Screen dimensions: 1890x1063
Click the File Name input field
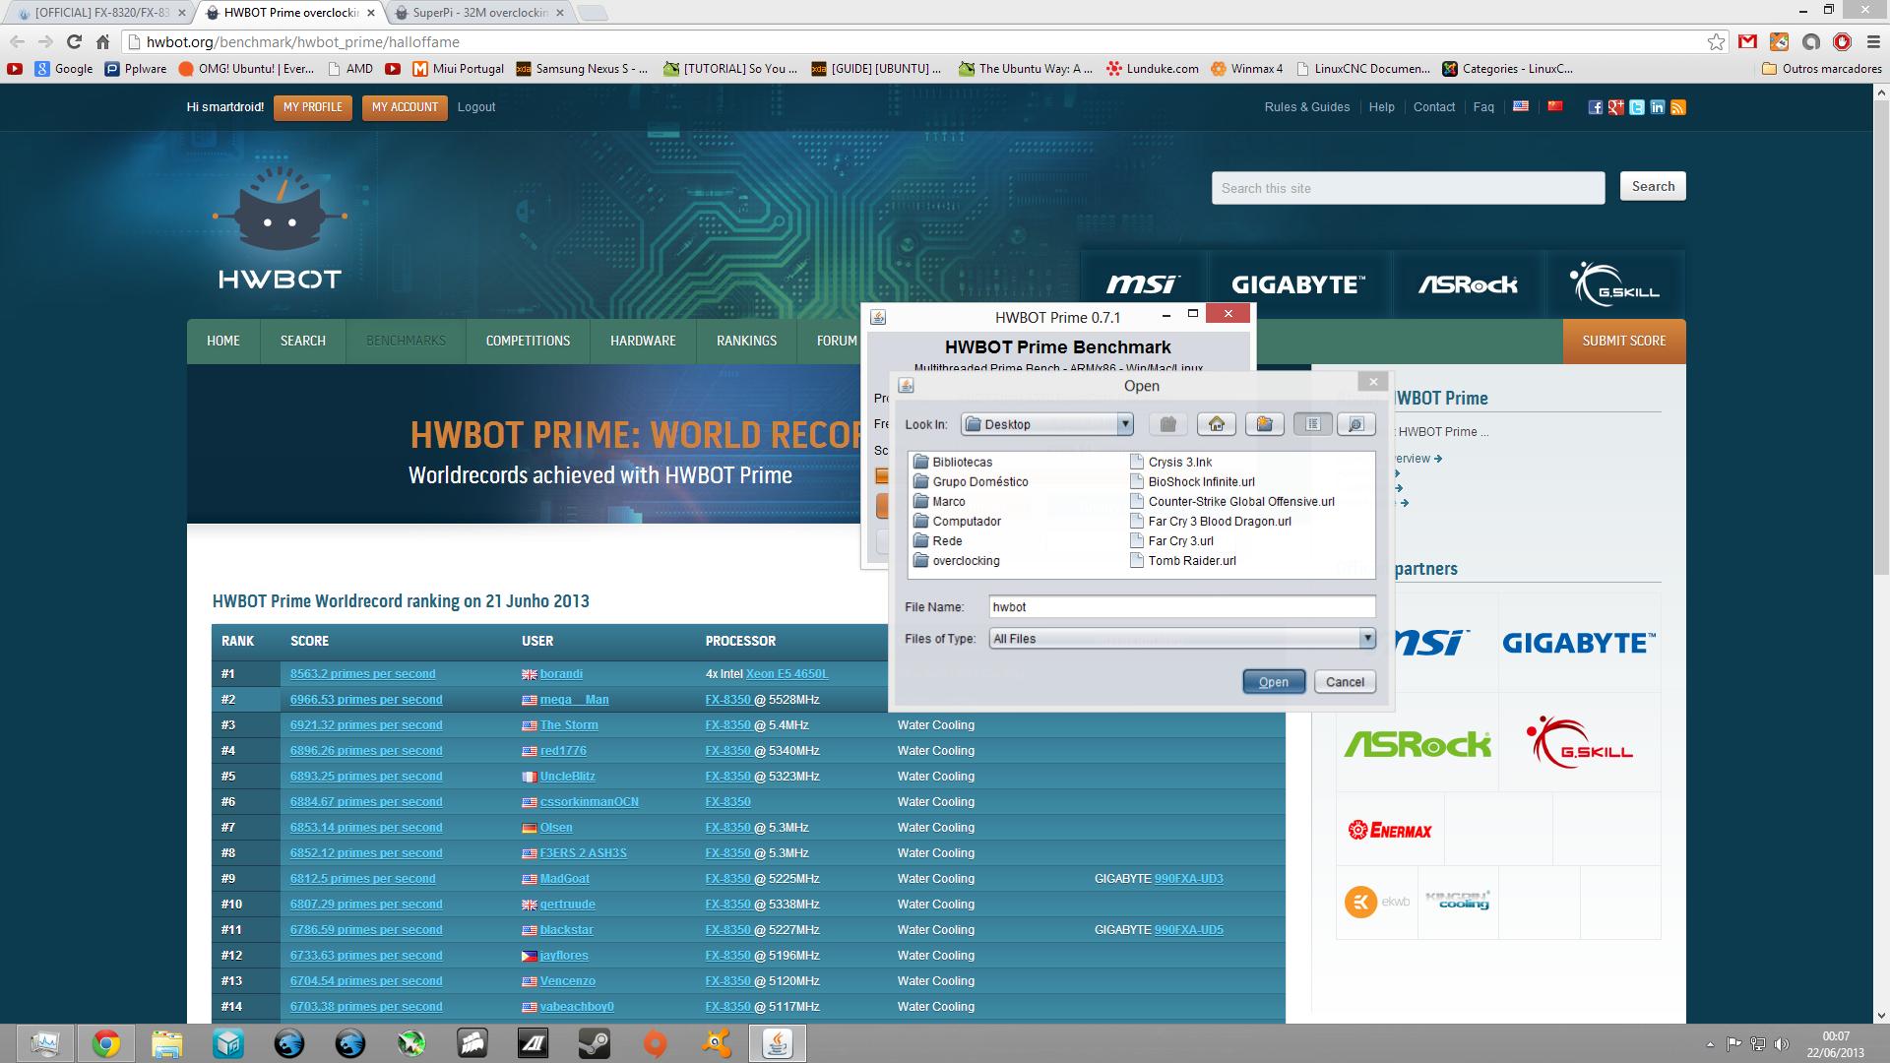click(x=1181, y=607)
